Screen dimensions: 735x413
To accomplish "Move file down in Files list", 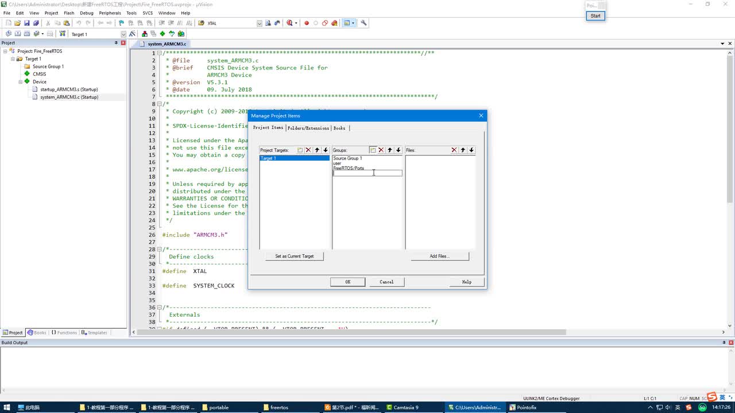I will pyautogui.click(x=471, y=150).
